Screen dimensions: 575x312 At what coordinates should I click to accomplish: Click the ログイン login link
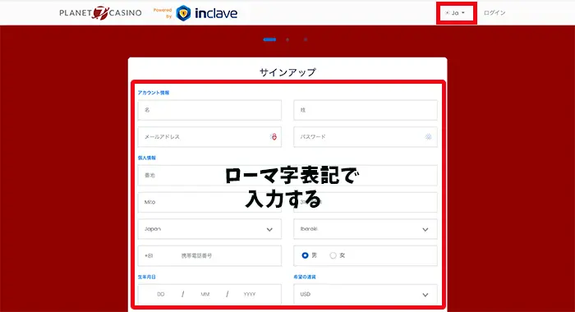coord(494,13)
